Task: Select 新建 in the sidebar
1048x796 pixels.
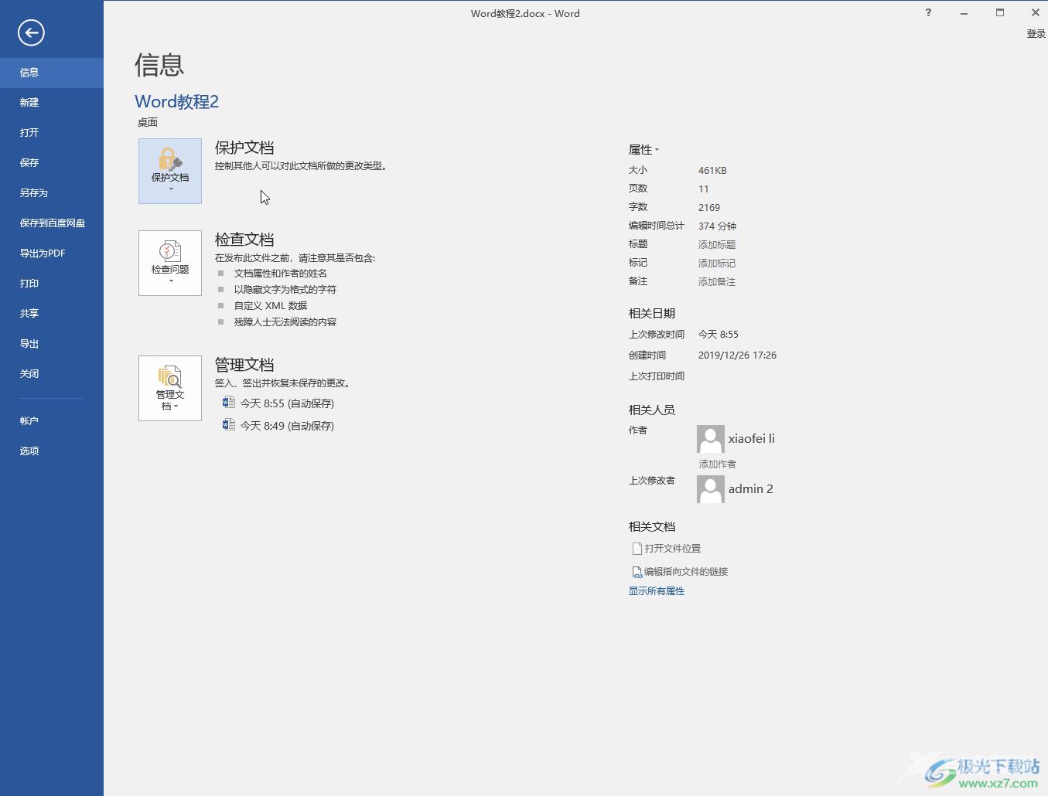Action: click(x=52, y=103)
